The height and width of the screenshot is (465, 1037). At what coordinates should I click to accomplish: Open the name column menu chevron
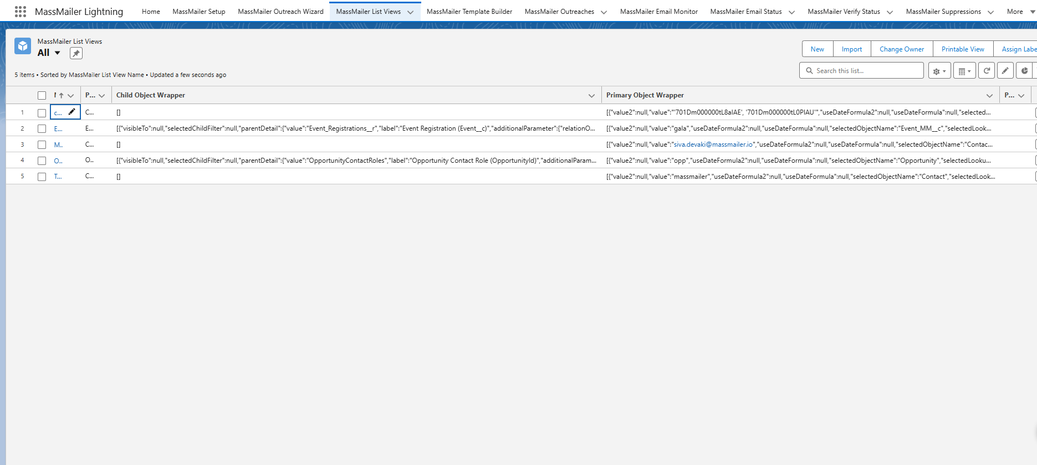pyautogui.click(x=70, y=96)
